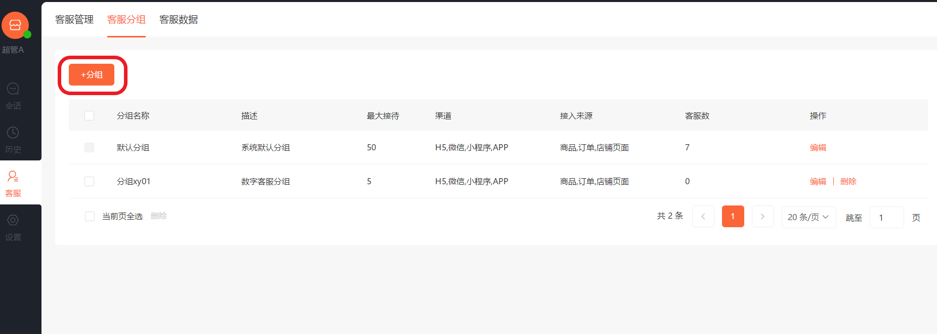The width and height of the screenshot is (937, 334).
Task: Toggle the checkbox for 分组xy01 row
Action: pos(90,181)
